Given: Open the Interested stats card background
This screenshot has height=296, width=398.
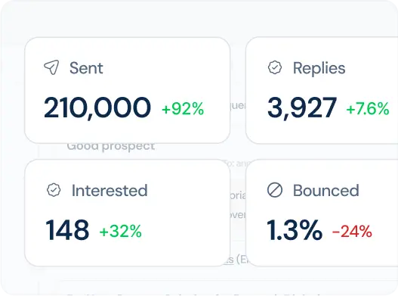Looking at the screenshot, I should coord(128,213).
